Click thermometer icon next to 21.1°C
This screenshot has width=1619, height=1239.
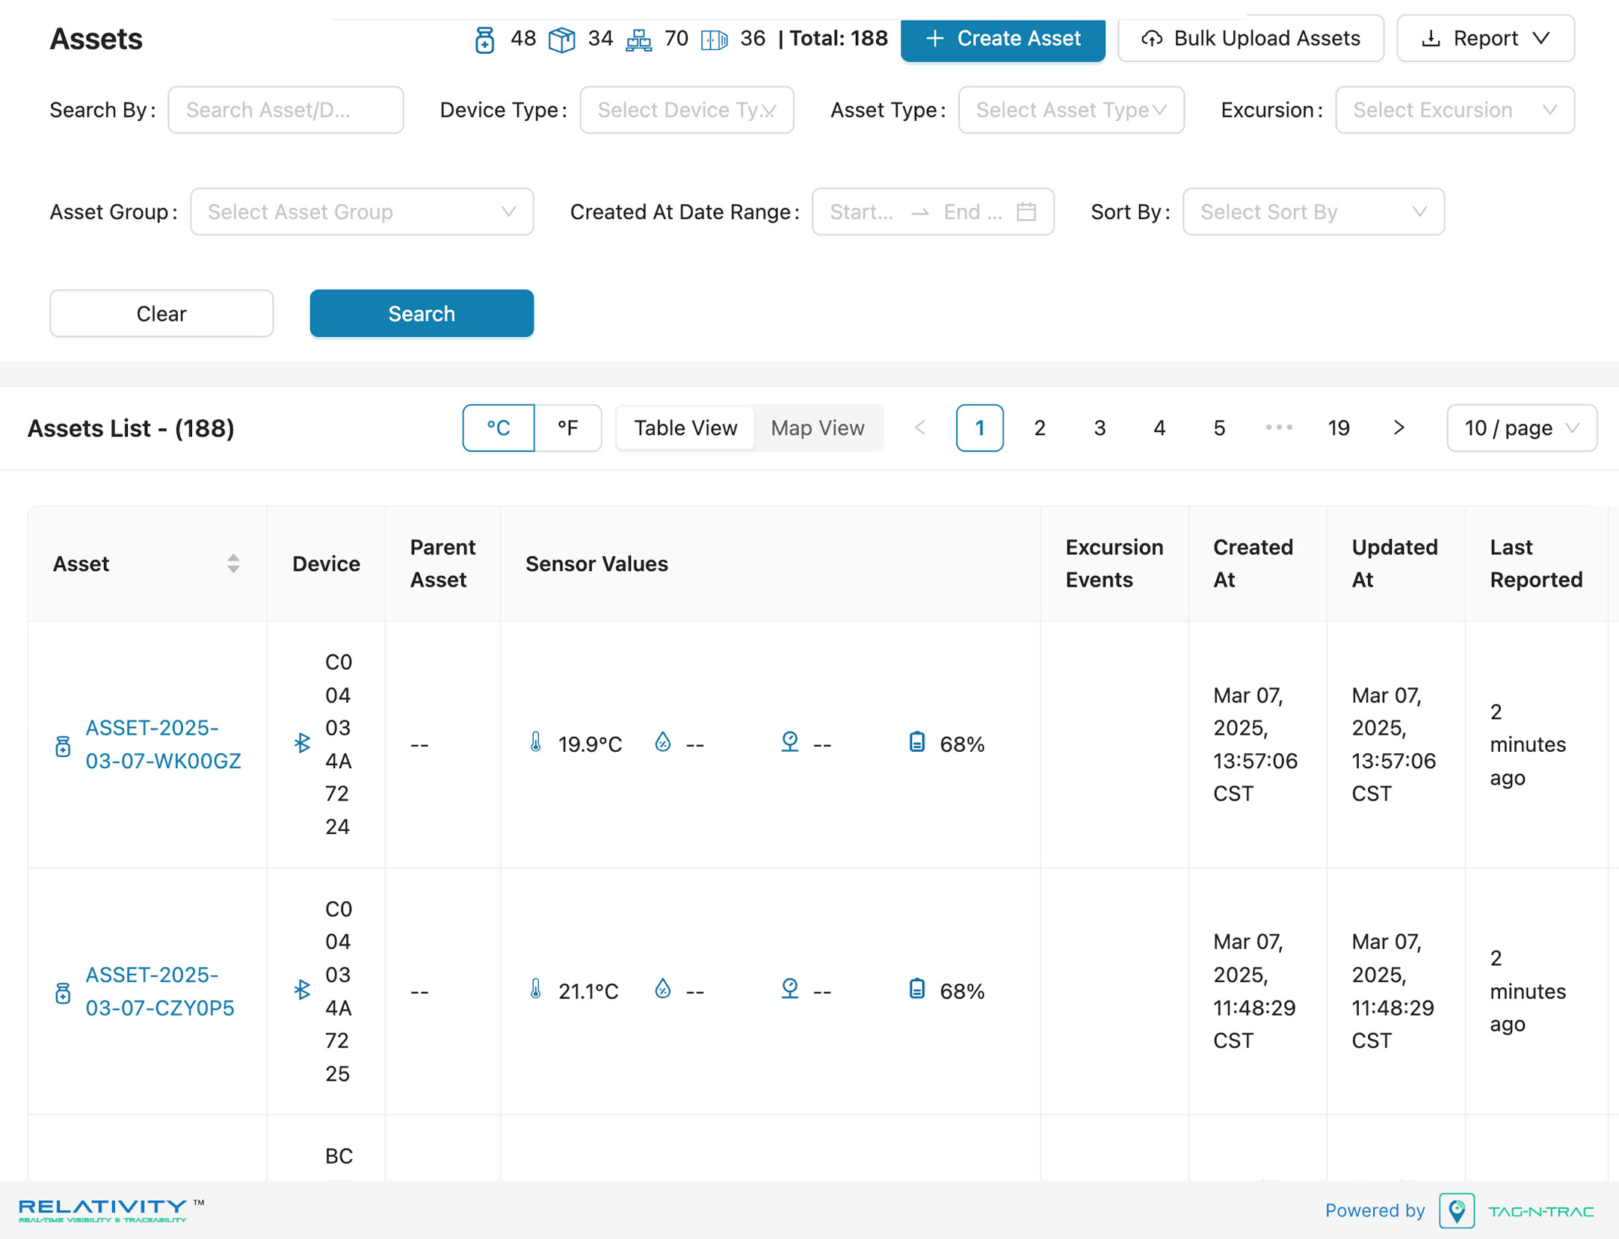[x=536, y=989]
